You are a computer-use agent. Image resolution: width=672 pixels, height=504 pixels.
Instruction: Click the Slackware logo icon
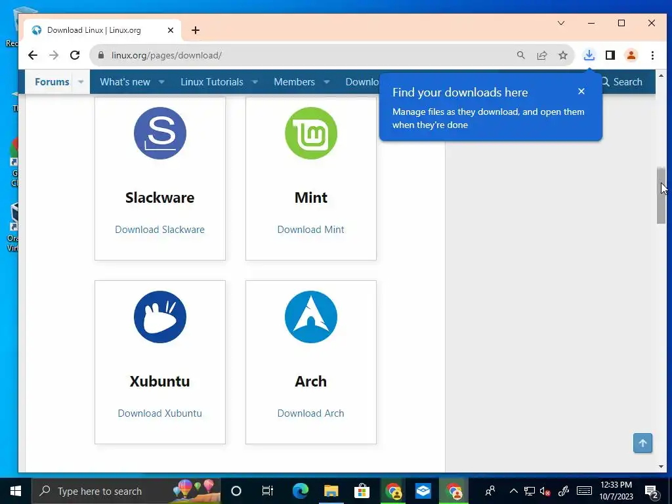coord(160,133)
